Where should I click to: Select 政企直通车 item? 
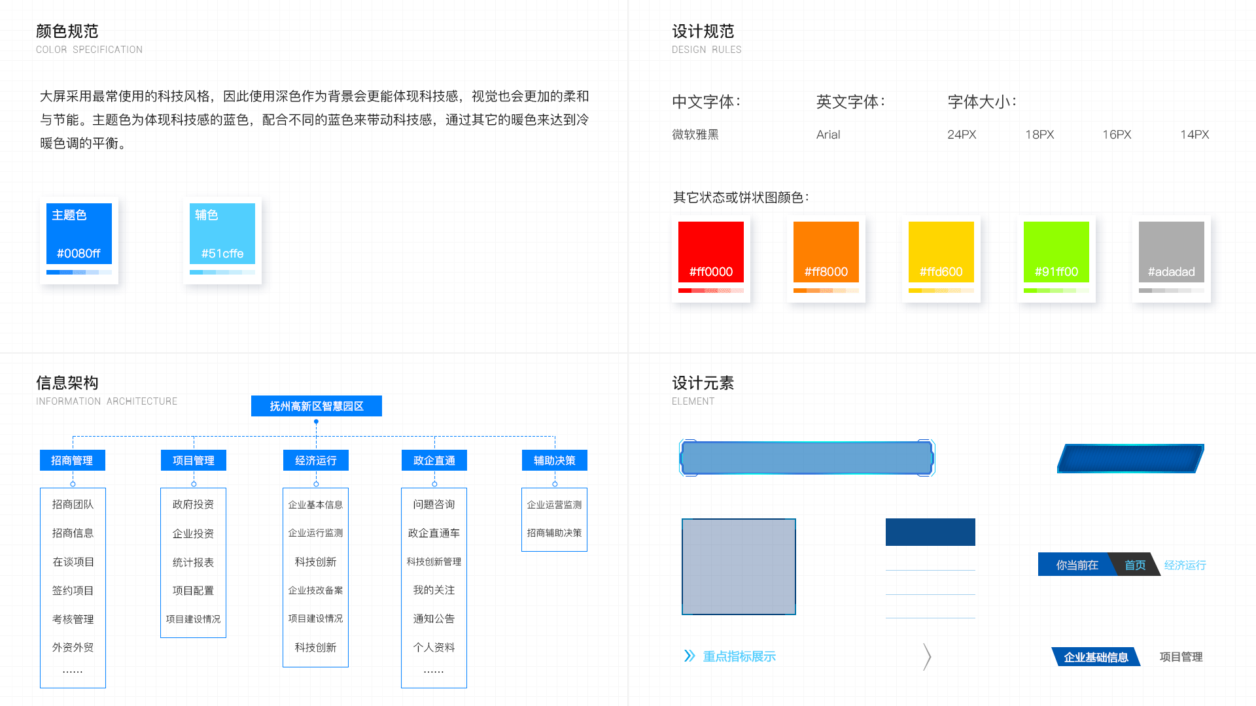[x=434, y=533]
